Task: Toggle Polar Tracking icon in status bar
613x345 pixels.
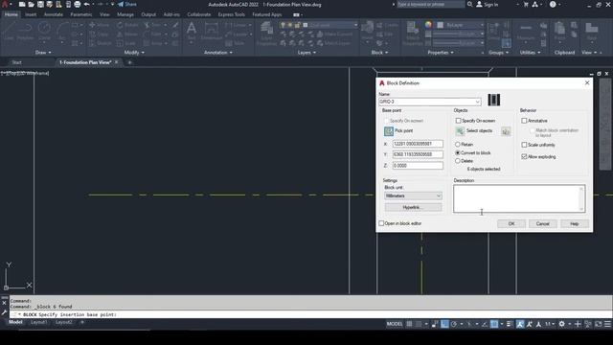Action: click(x=454, y=324)
